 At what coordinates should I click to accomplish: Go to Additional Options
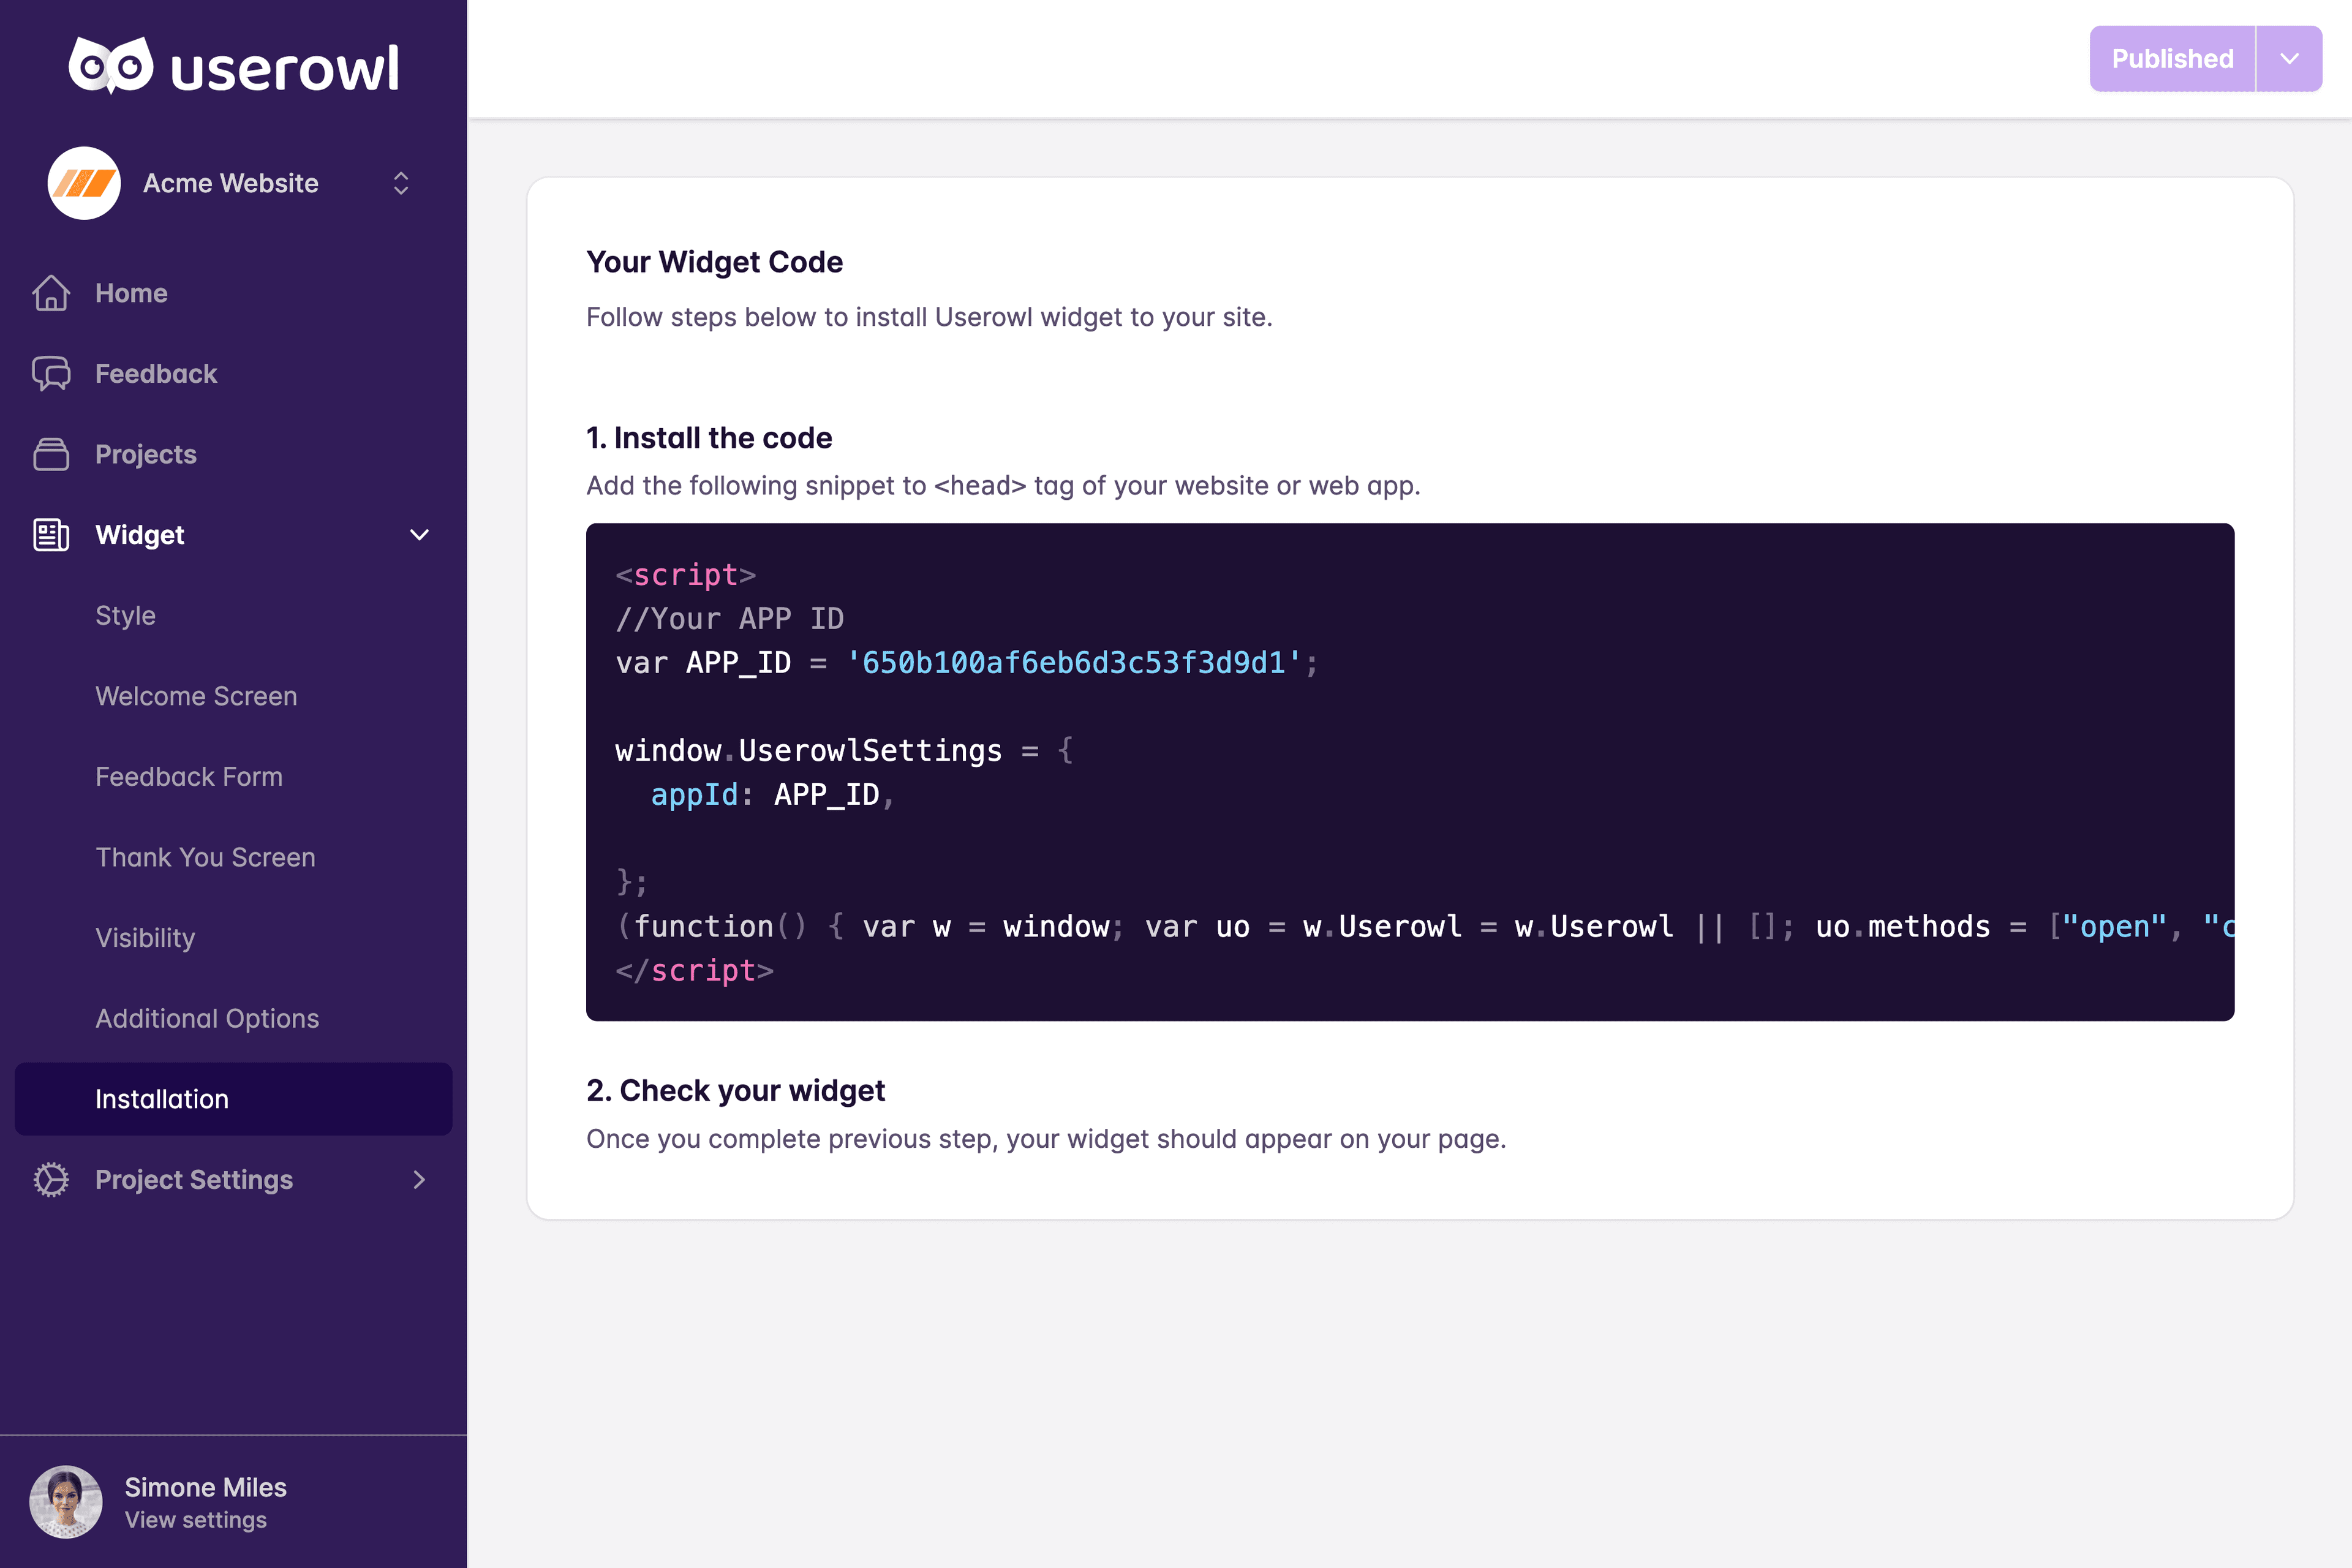207,1018
